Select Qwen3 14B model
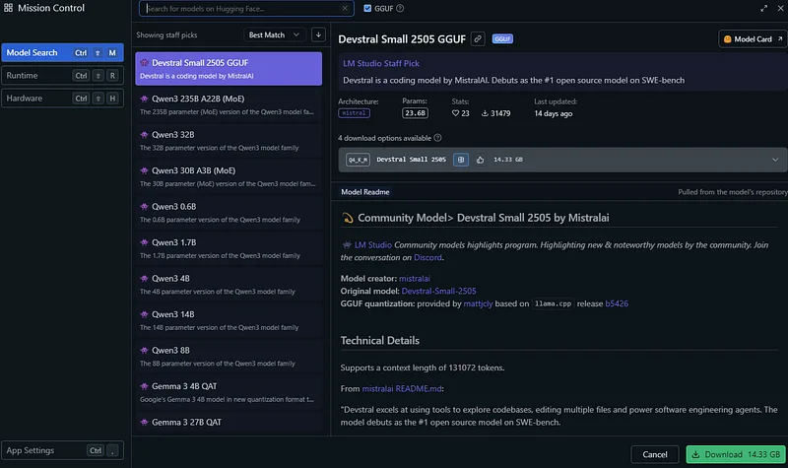This screenshot has height=468, width=788. [229, 320]
